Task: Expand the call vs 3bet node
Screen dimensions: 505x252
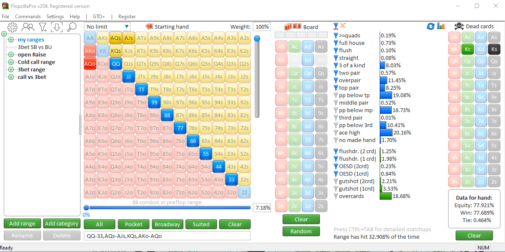Action: tap(11, 77)
